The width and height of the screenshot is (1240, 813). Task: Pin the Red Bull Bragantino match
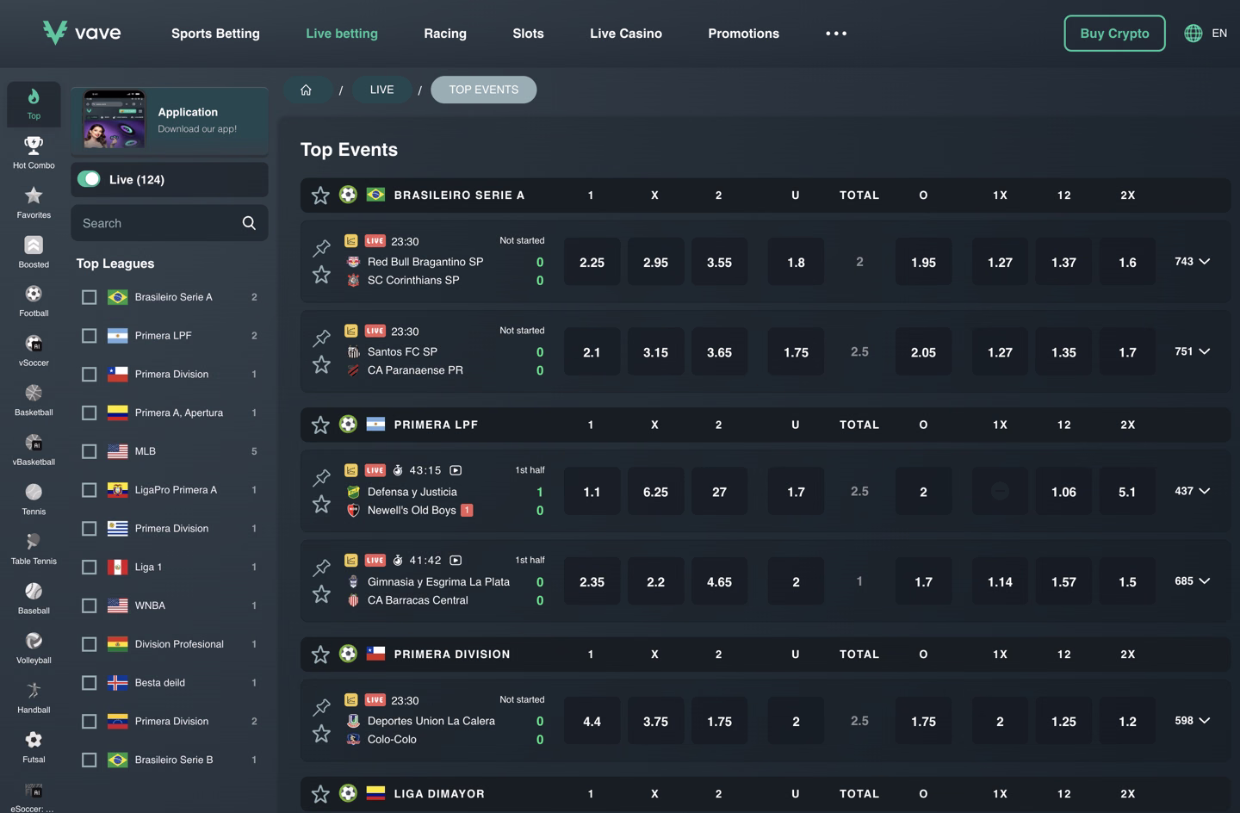[x=321, y=248]
